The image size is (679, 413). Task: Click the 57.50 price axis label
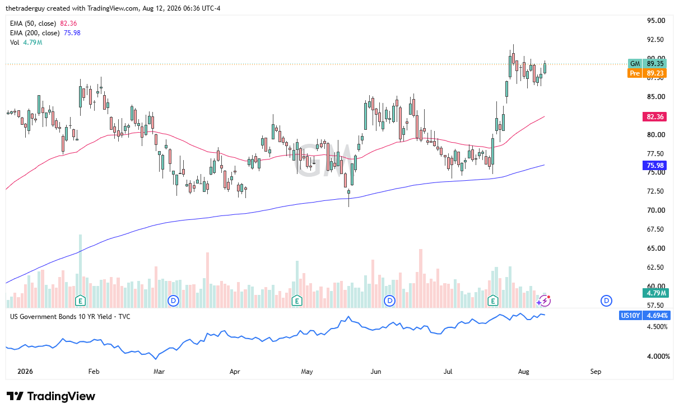(x=655, y=306)
